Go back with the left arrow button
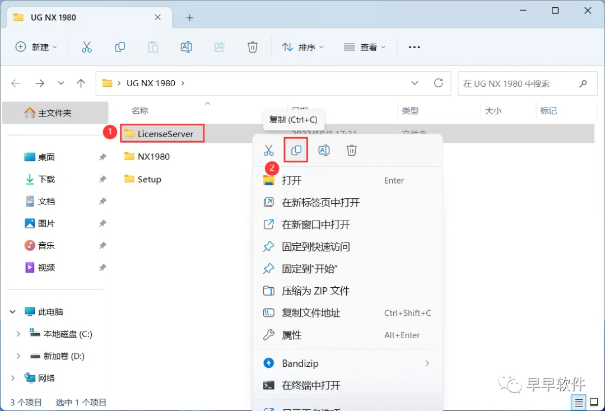Viewport: 605px width, 411px height. (16, 83)
